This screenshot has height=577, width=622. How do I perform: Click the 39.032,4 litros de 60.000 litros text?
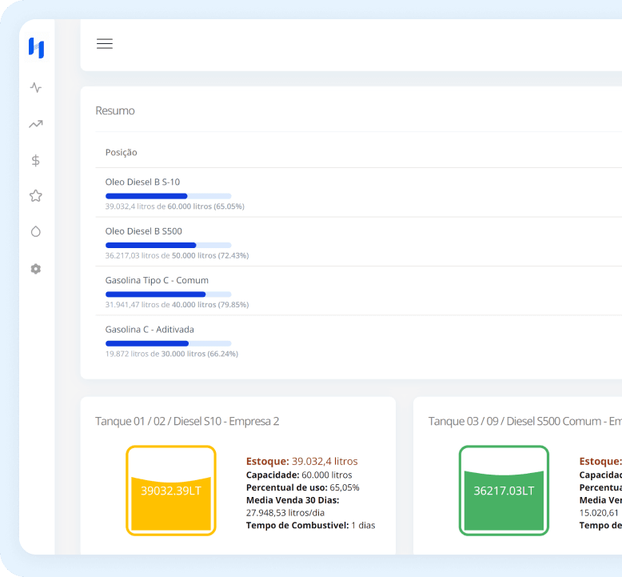point(174,206)
